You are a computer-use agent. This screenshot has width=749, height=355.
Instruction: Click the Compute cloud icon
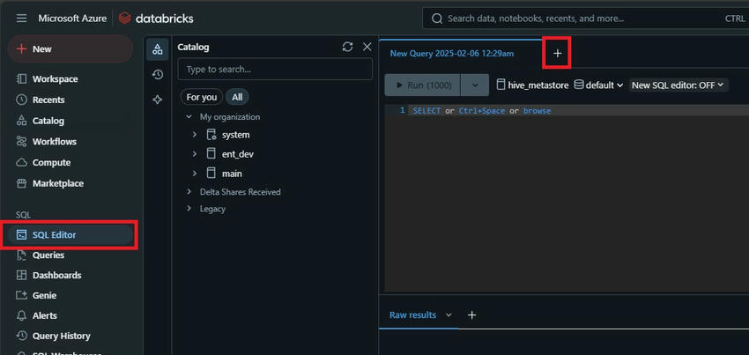(x=21, y=163)
